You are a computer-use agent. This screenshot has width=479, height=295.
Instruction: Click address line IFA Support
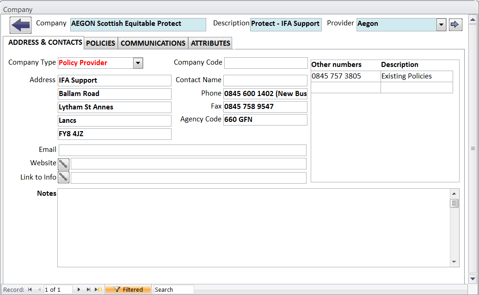tap(115, 80)
